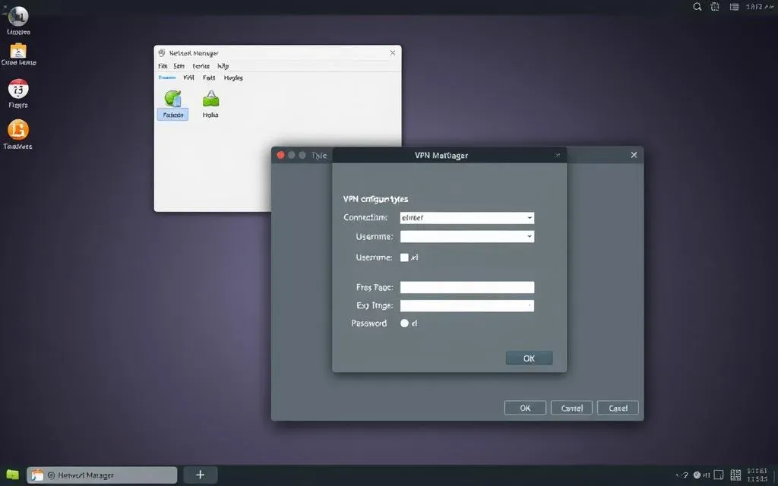Enable the checkbox beside the second Username field

pyautogui.click(x=405, y=257)
